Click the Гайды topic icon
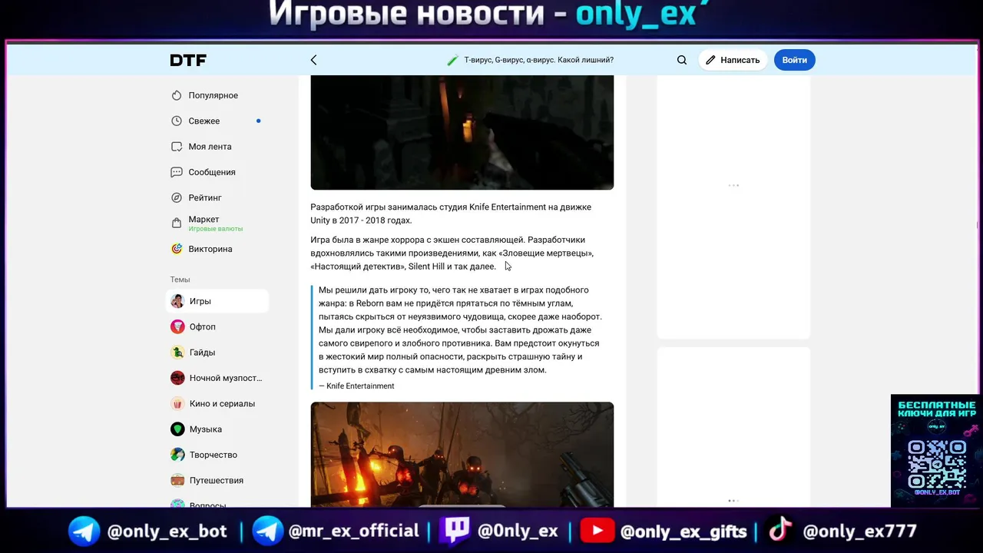 click(x=177, y=353)
